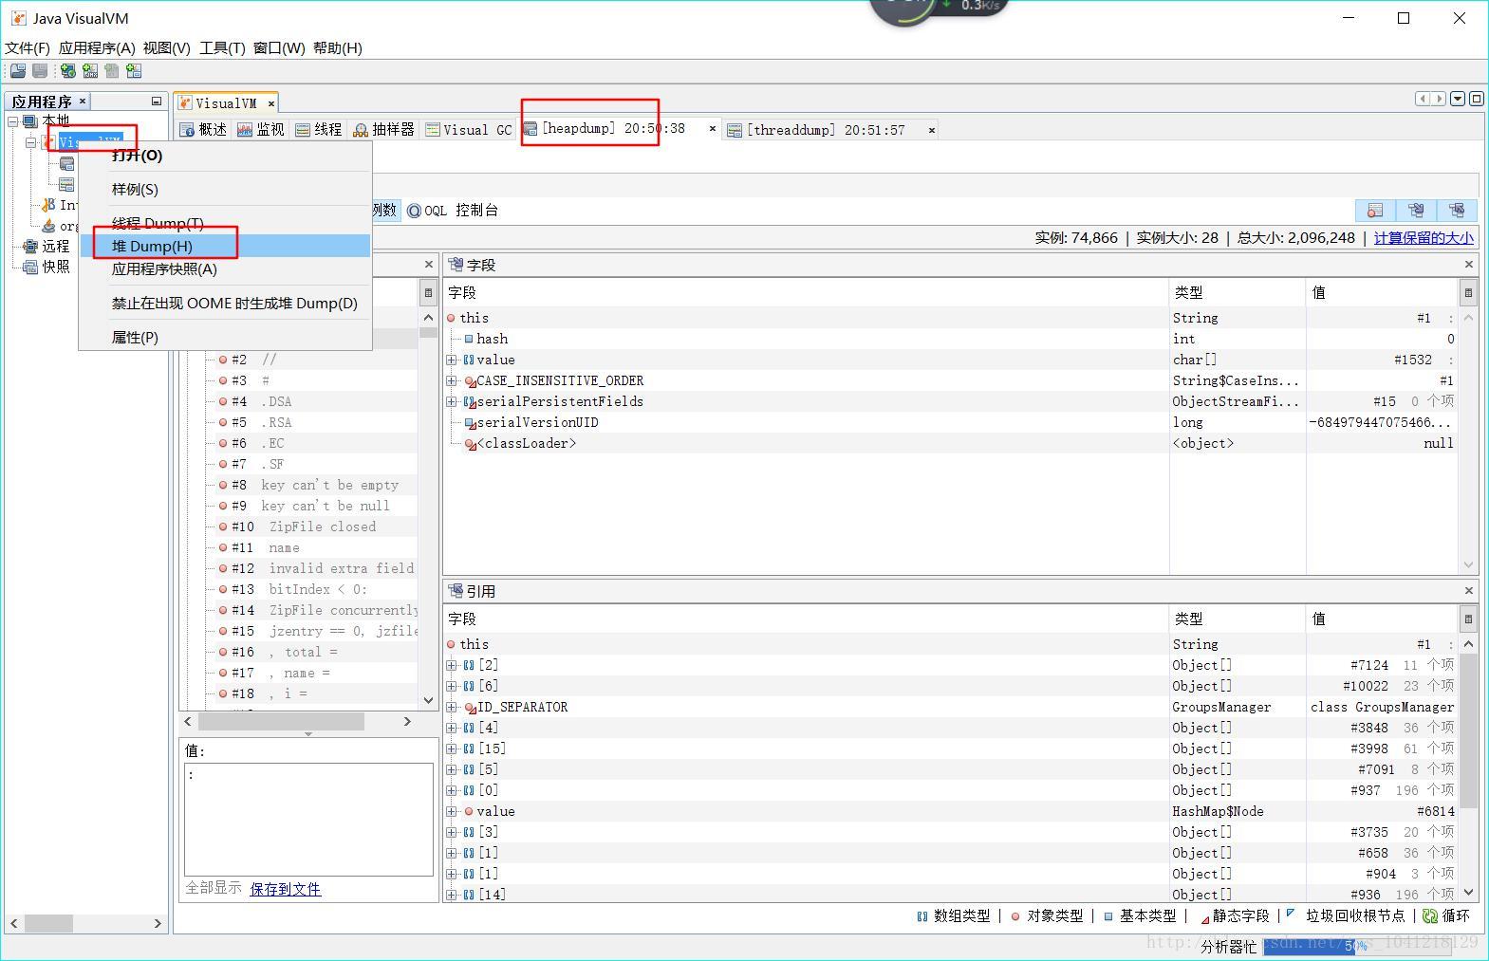Click the grayed-out Save toolbar icon
The width and height of the screenshot is (1489, 961).
[x=40, y=71]
